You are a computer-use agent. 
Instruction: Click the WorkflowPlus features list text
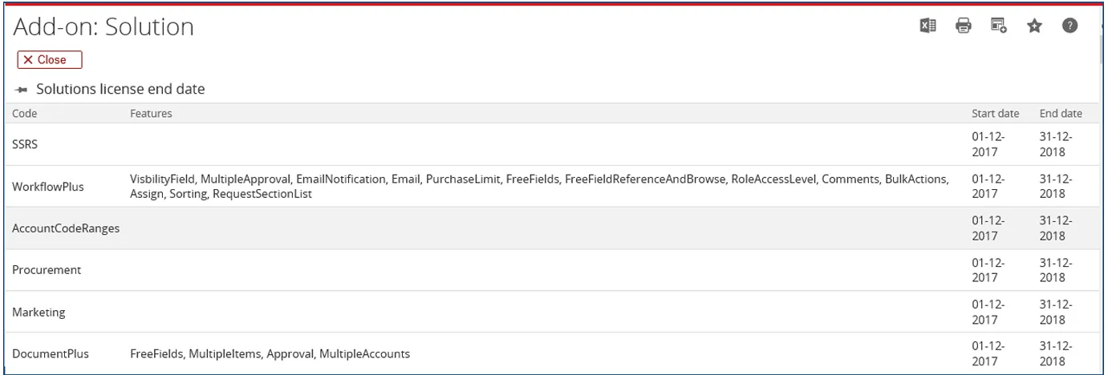(x=539, y=186)
